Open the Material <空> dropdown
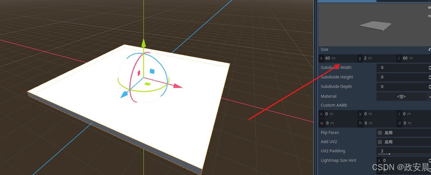431x175 pixels. [x=404, y=97]
